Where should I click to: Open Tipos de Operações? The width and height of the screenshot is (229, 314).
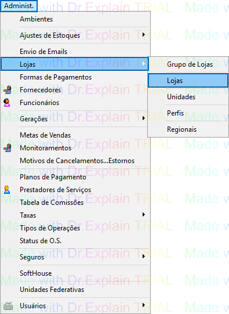(75, 228)
